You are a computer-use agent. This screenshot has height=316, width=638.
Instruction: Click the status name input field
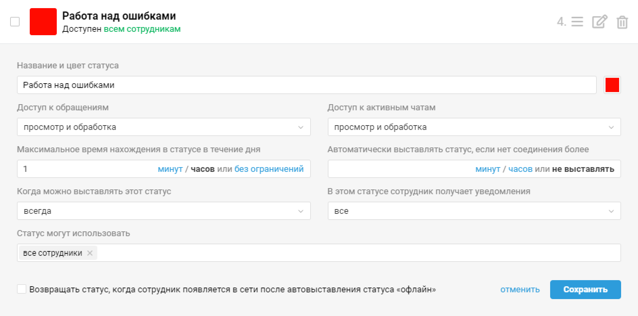(x=306, y=85)
